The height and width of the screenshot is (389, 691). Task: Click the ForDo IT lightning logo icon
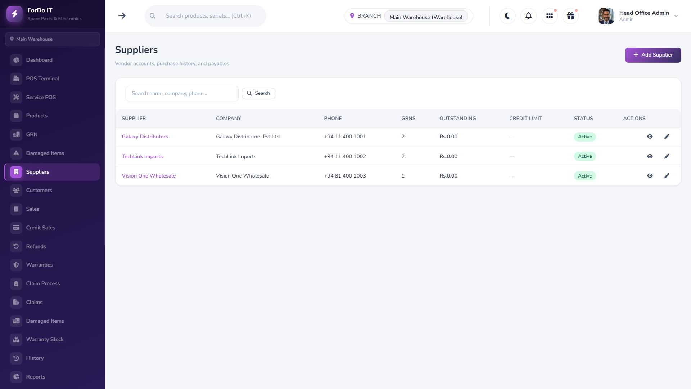[14, 14]
